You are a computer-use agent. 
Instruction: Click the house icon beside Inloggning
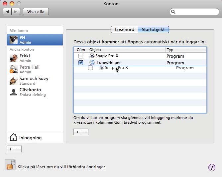(x=13, y=137)
